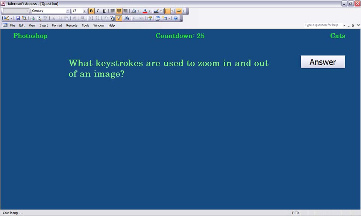361x216 pixels.
Task: Click the Delete Record icon
Action: point(141,18)
